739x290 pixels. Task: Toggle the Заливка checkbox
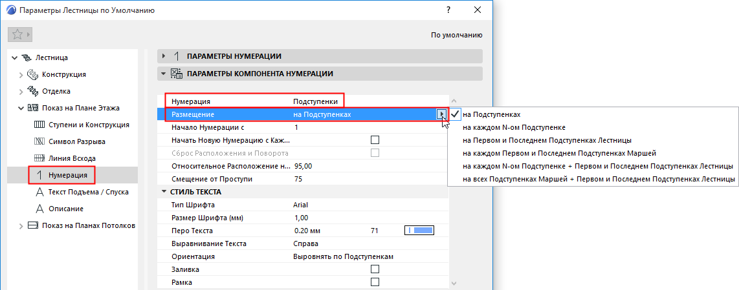(375, 269)
